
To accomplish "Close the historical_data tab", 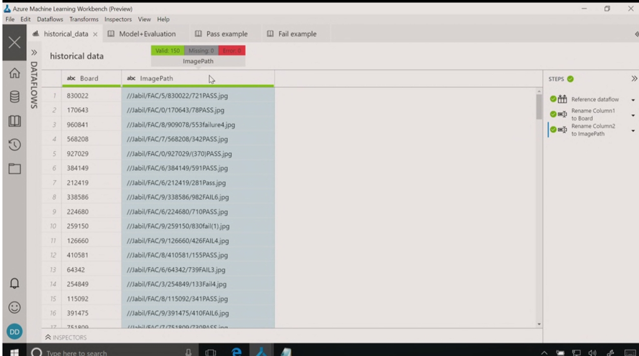I will (95, 34).
